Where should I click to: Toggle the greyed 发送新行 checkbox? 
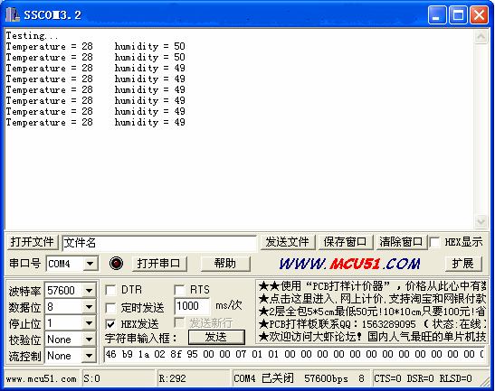tap(179, 322)
